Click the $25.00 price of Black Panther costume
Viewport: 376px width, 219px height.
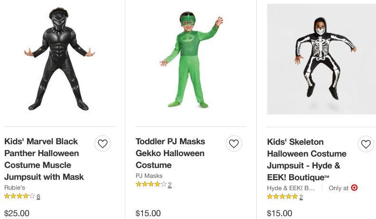pyautogui.click(x=17, y=213)
